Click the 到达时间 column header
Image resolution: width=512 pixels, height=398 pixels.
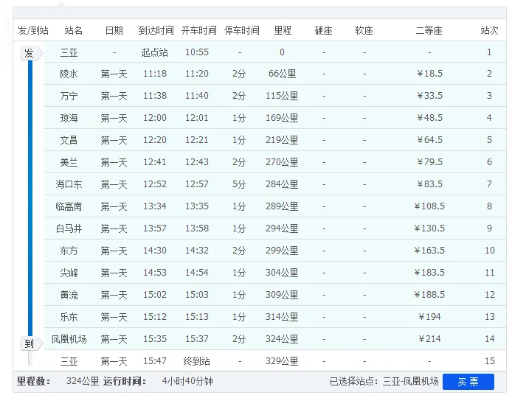point(156,30)
